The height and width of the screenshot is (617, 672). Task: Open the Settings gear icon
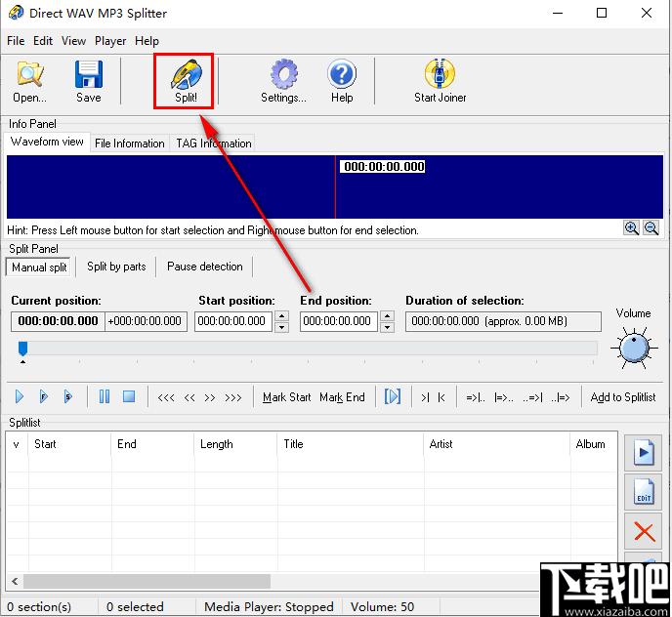283,81
